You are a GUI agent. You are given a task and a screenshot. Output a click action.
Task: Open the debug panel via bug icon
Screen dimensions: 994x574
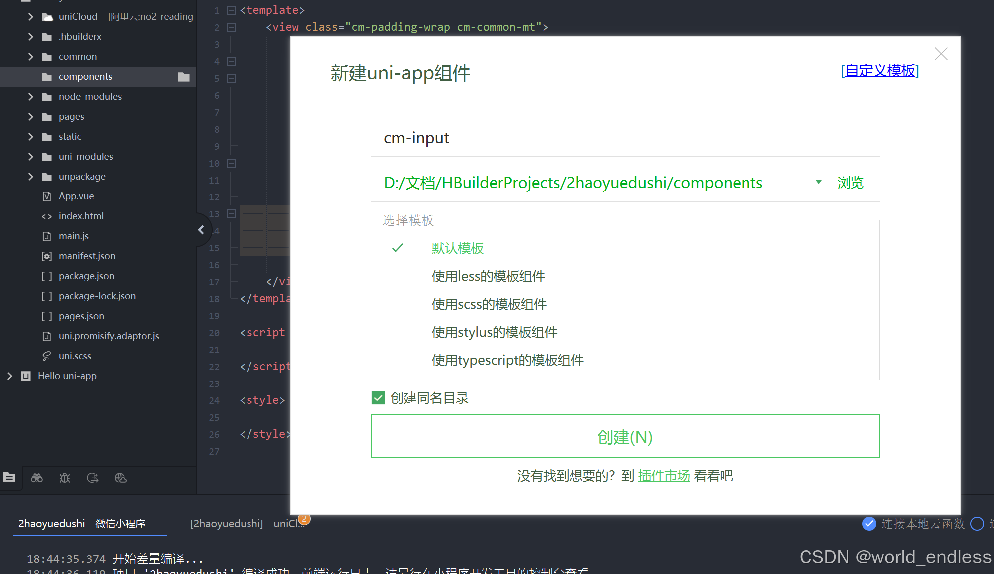(65, 478)
